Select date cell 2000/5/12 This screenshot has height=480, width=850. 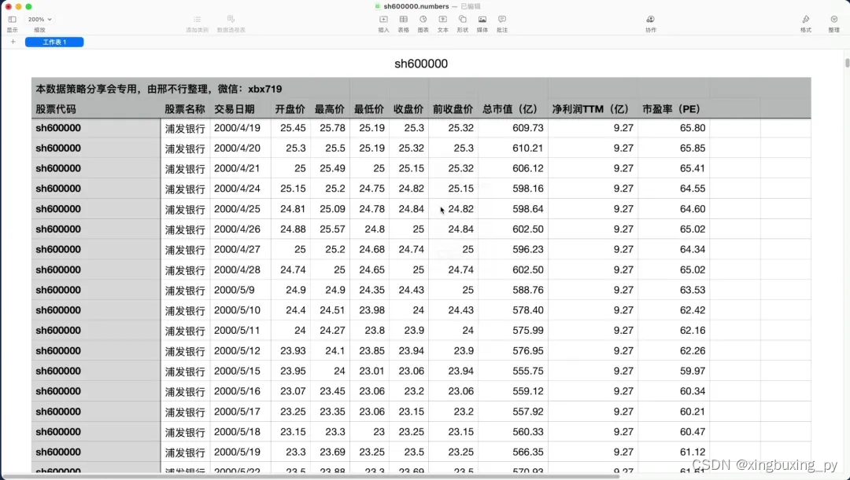pos(240,350)
